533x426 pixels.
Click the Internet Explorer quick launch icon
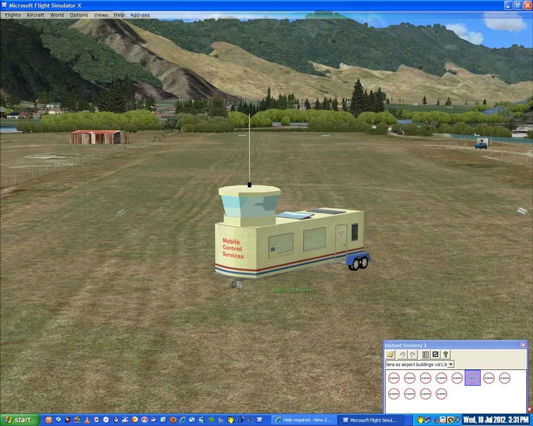click(x=183, y=420)
